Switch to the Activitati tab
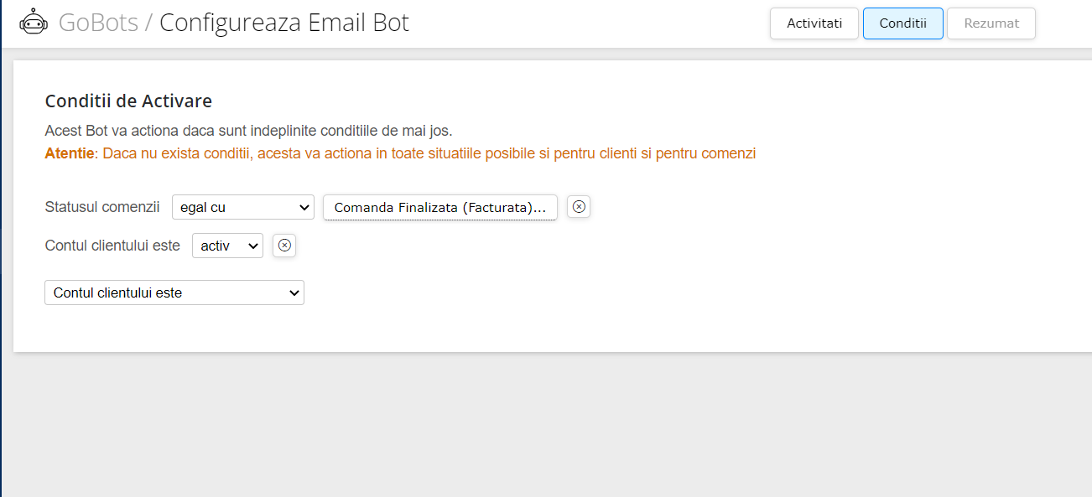Screen dimensions: 1092x497 (x=814, y=23)
